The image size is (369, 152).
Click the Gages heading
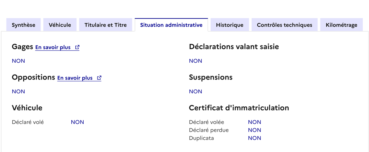22,47
